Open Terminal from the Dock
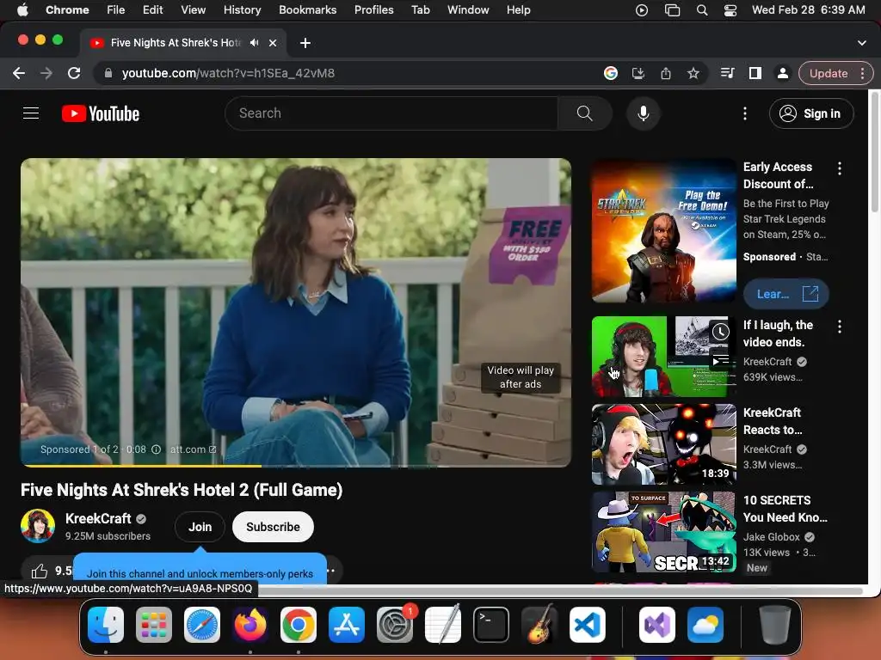Image resolution: width=881 pixels, height=660 pixels. click(x=491, y=625)
